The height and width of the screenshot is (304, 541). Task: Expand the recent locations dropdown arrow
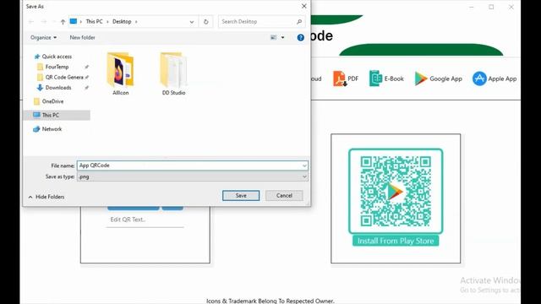(54, 22)
